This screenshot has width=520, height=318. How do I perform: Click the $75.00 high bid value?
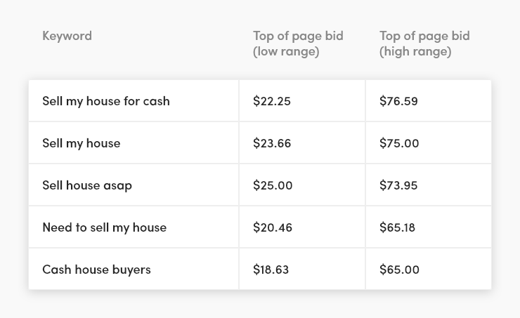[x=399, y=143]
